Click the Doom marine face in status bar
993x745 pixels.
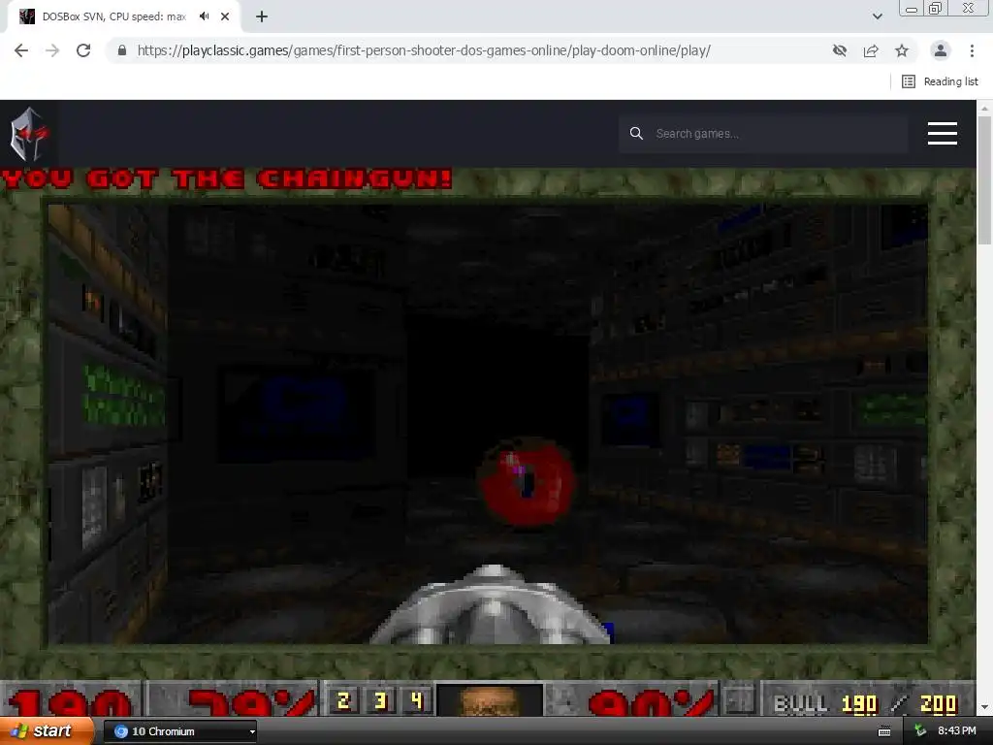[490, 700]
